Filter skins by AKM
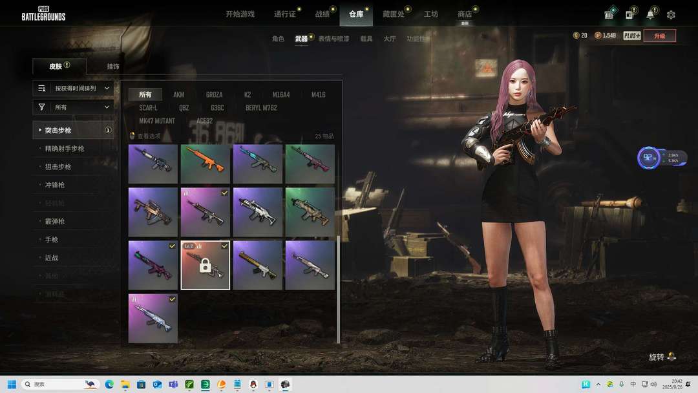Viewport: 698px width, 393px height. click(178, 95)
